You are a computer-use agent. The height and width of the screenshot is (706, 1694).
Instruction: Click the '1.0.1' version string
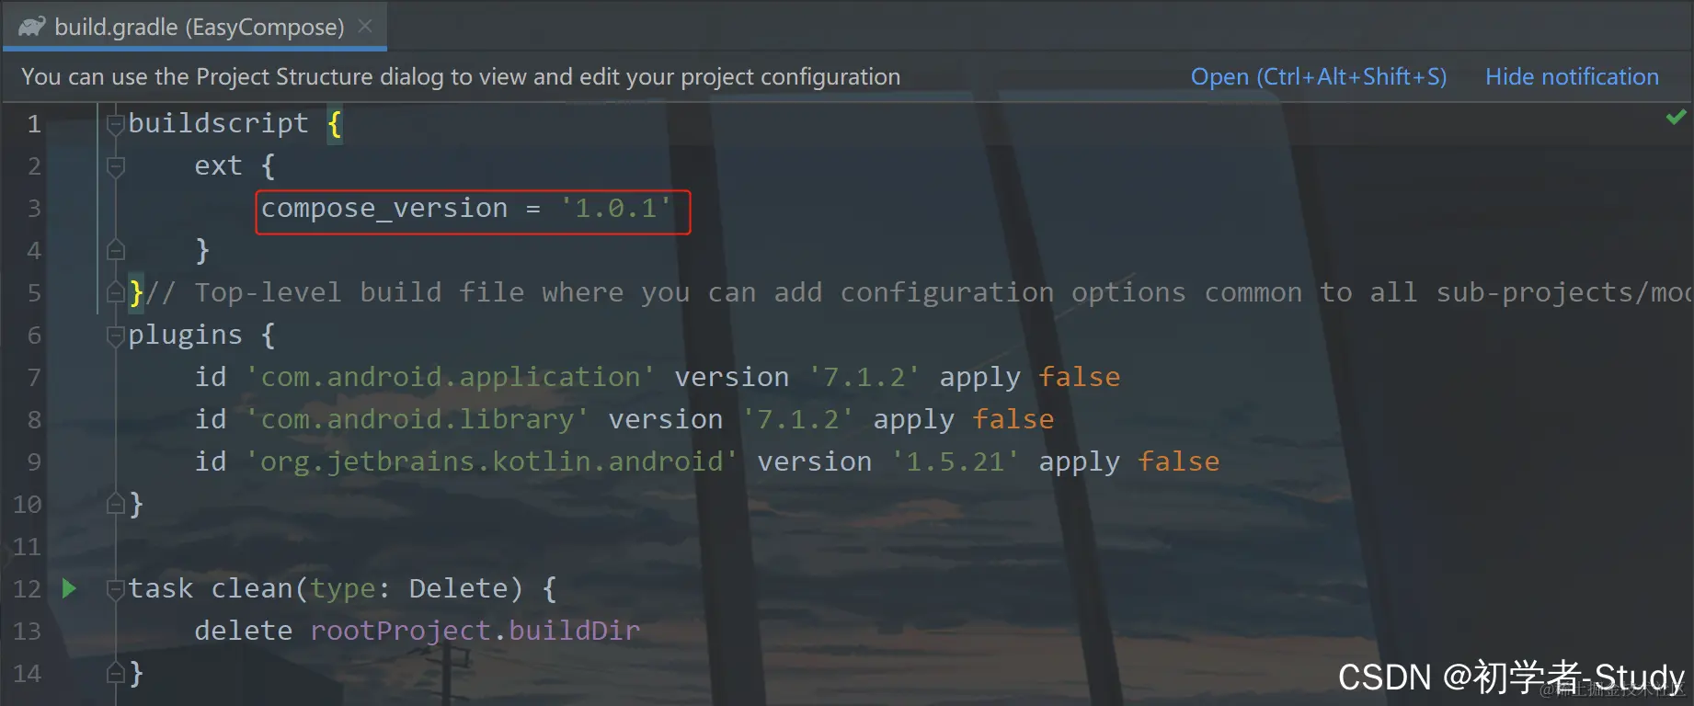coord(615,209)
